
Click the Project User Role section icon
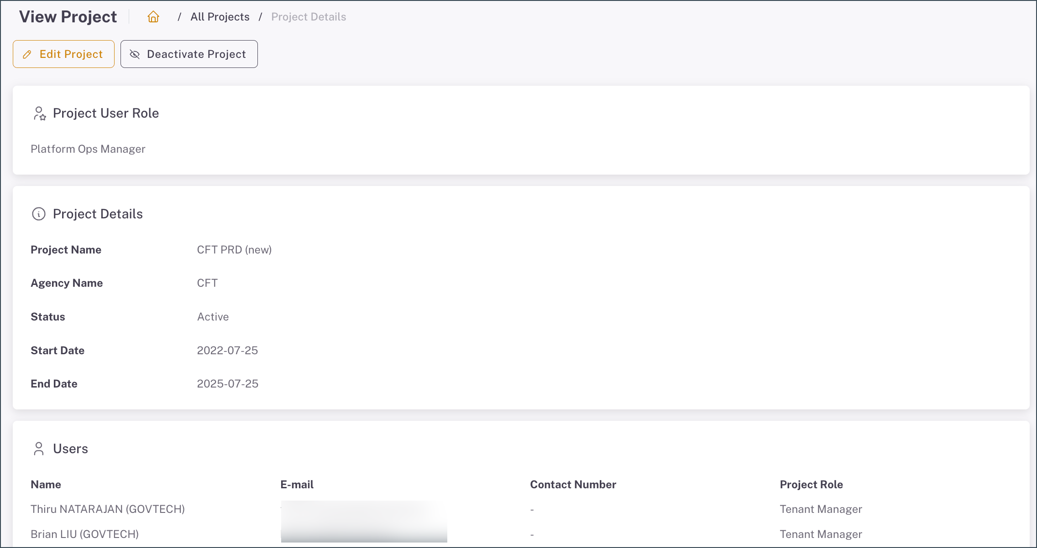[40, 114]
